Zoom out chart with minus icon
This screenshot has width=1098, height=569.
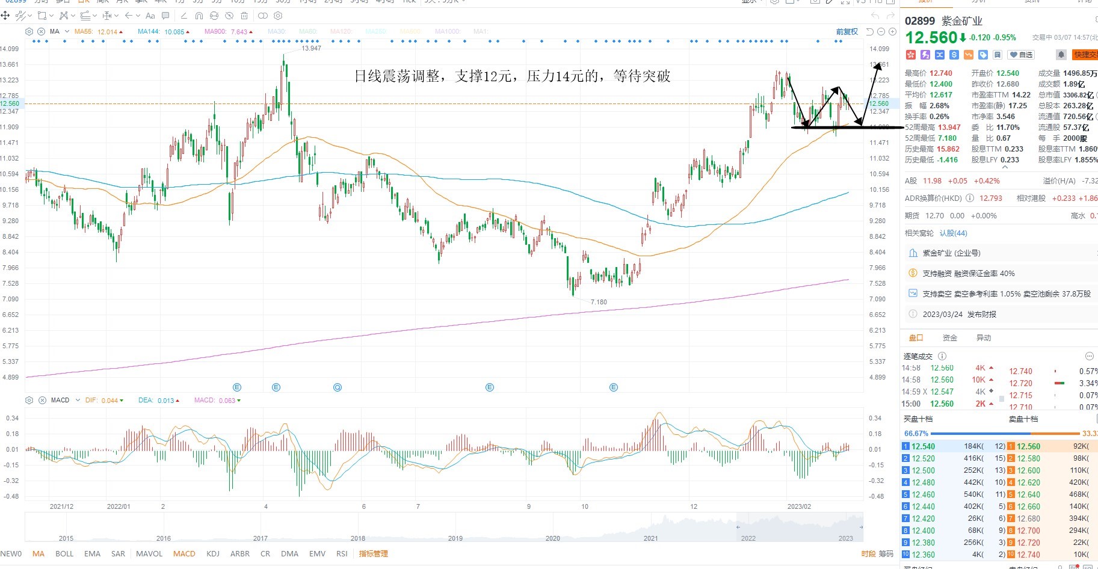881,31
